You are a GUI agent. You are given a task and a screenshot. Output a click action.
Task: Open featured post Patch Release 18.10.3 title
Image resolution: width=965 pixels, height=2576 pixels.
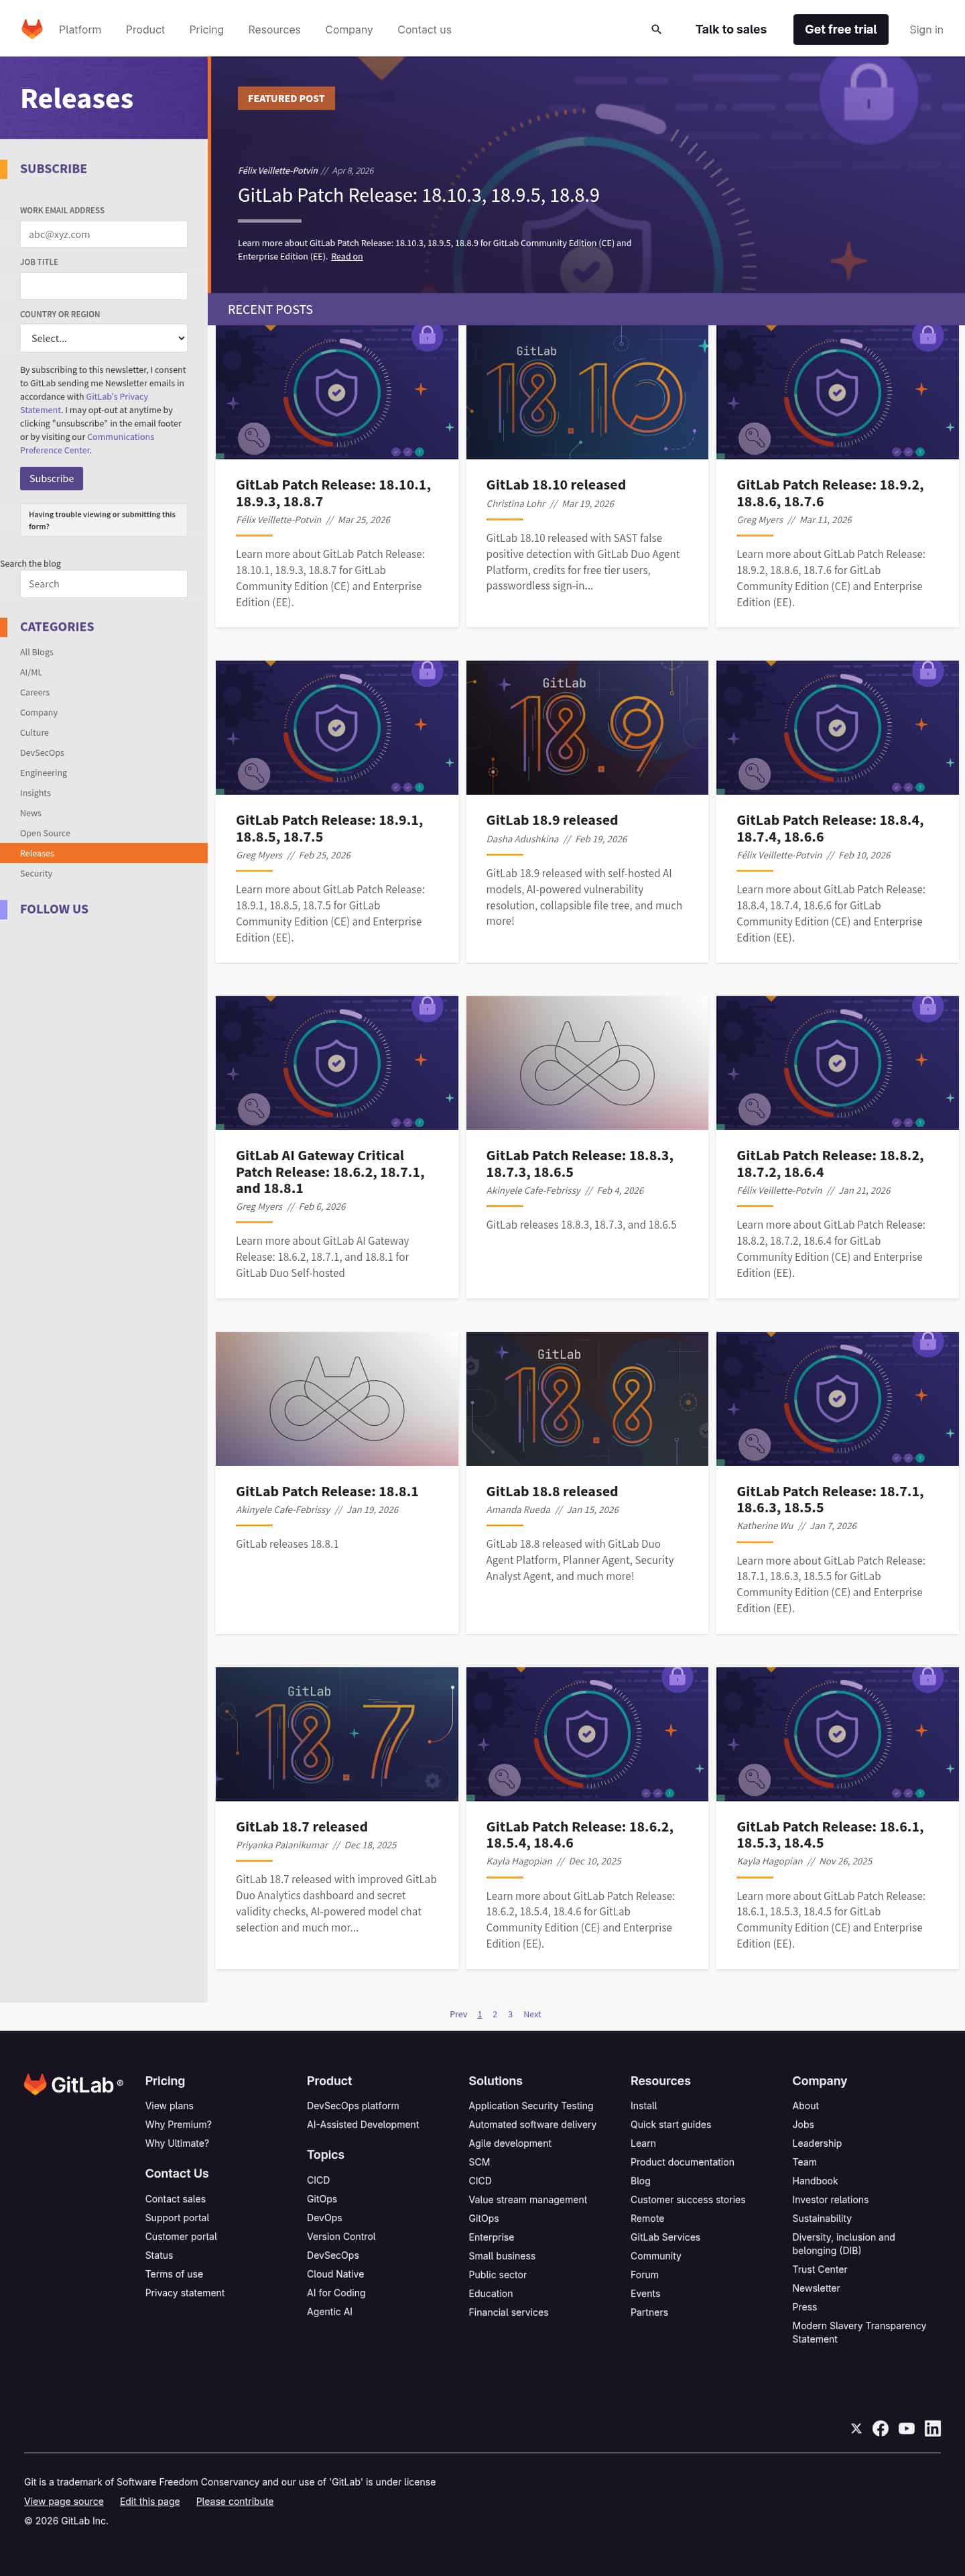419,195
